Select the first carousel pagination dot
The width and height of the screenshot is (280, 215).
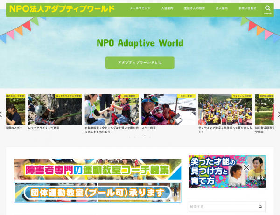tap(130, 137)
